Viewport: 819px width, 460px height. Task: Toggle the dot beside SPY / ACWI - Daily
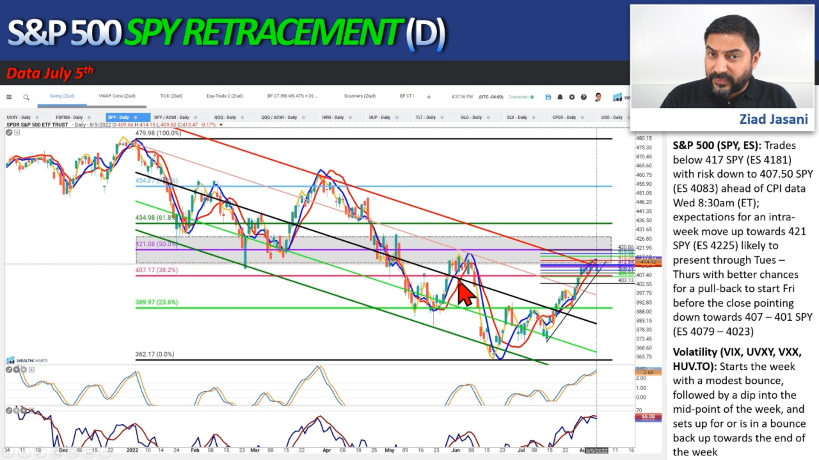coord(195,118)
